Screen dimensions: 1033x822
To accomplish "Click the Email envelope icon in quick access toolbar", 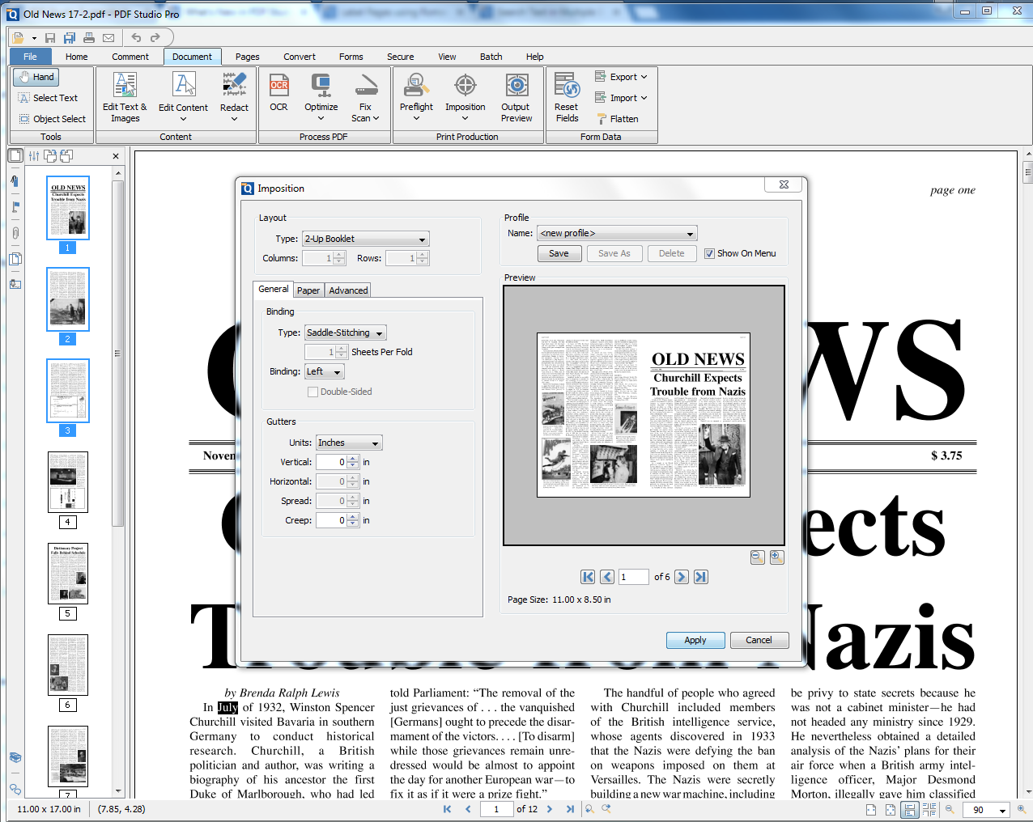I will pyautogui.click(x=108, y=38).
